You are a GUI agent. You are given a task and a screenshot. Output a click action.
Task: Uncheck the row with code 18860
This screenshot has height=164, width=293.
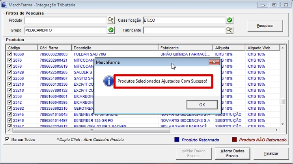pyautogui.click(x=9, y=54)
